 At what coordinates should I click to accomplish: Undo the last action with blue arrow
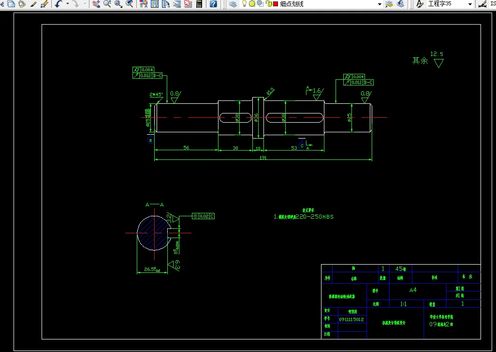point(59,4)
